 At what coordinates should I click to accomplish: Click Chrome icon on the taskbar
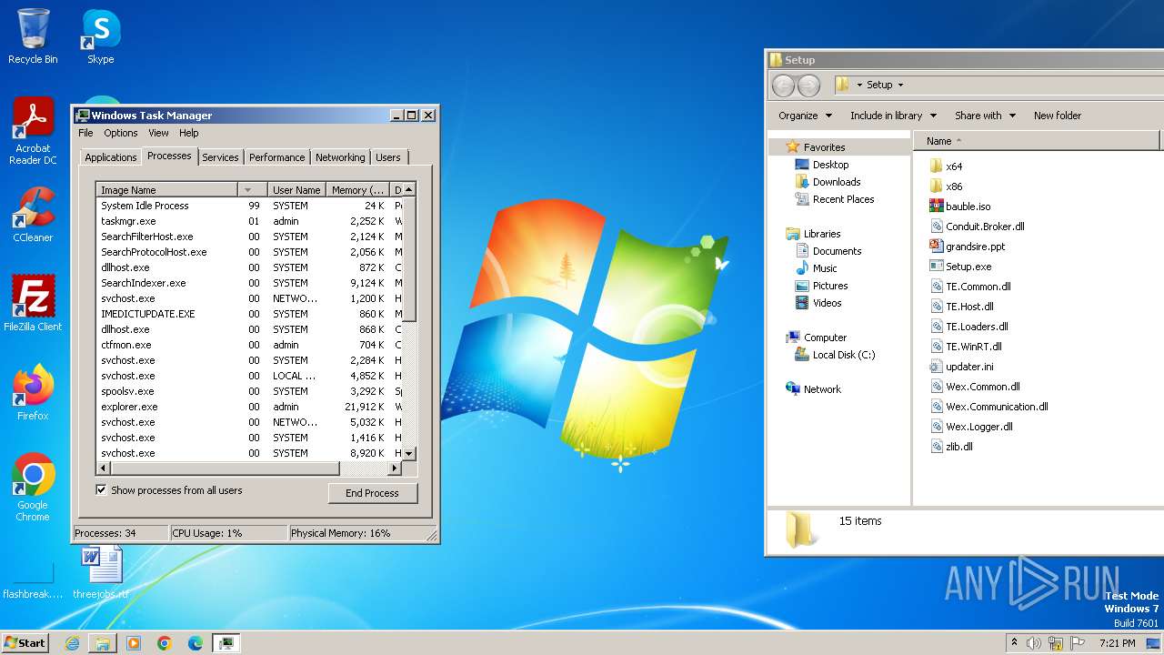165,643
